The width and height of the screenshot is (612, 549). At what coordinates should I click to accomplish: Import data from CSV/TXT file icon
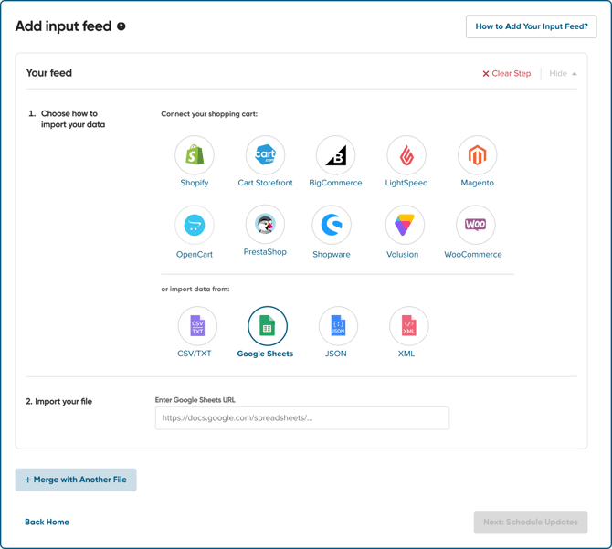click(x=197, y=326)
